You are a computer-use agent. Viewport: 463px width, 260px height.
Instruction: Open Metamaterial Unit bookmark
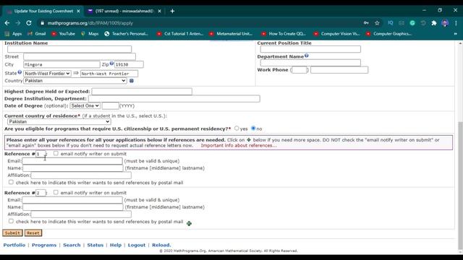(x=231, y=34)
